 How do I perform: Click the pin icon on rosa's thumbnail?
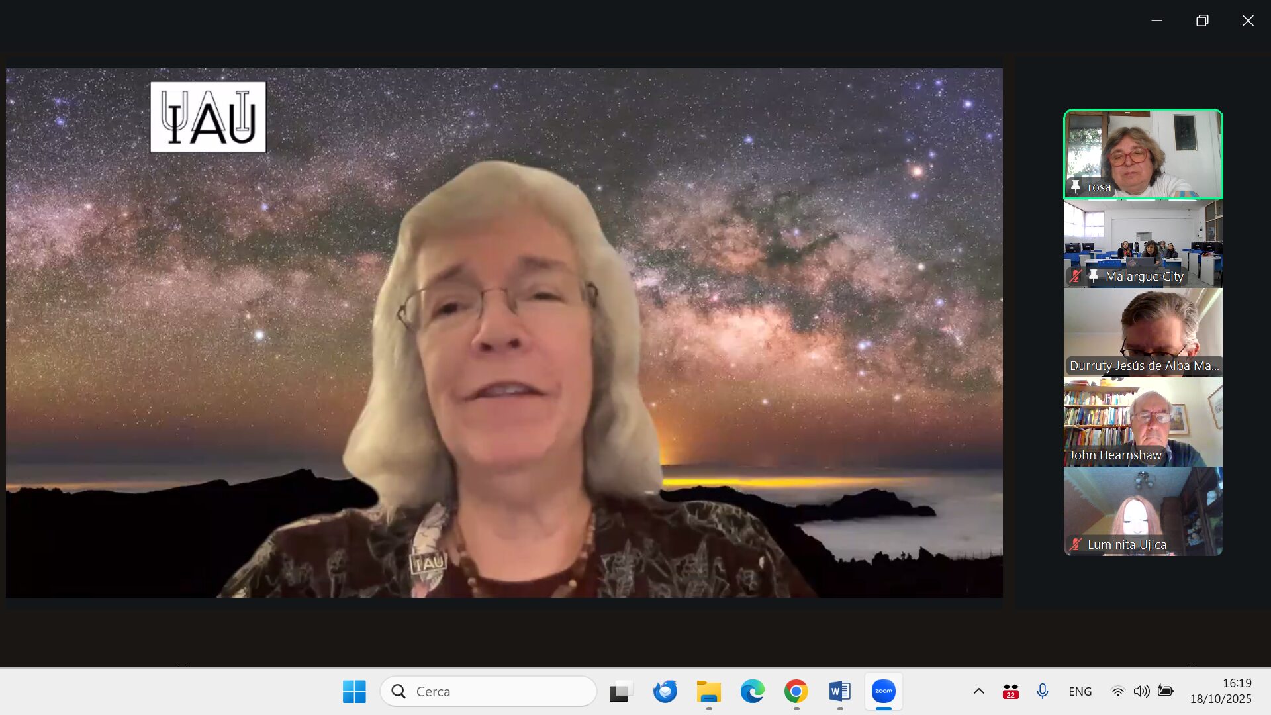[1076, 187]
